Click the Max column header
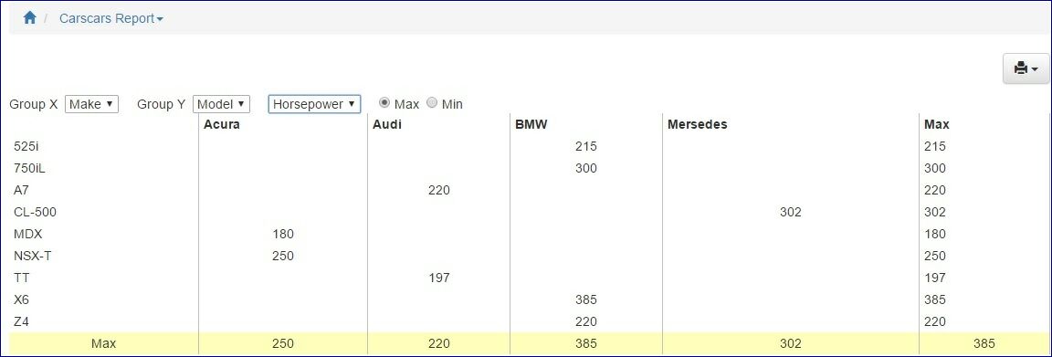Image resolution: width=1052 pixels, height=357 pixels. [937, 124]
